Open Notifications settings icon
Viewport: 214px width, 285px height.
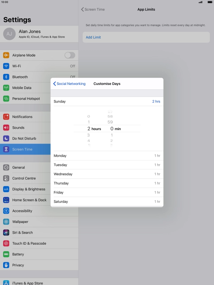(6, 117)
